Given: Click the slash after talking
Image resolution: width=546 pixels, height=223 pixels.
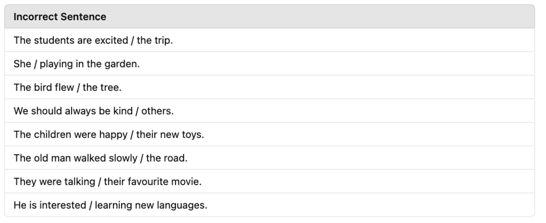Looking at the screenshot, I should pos(100,181).
